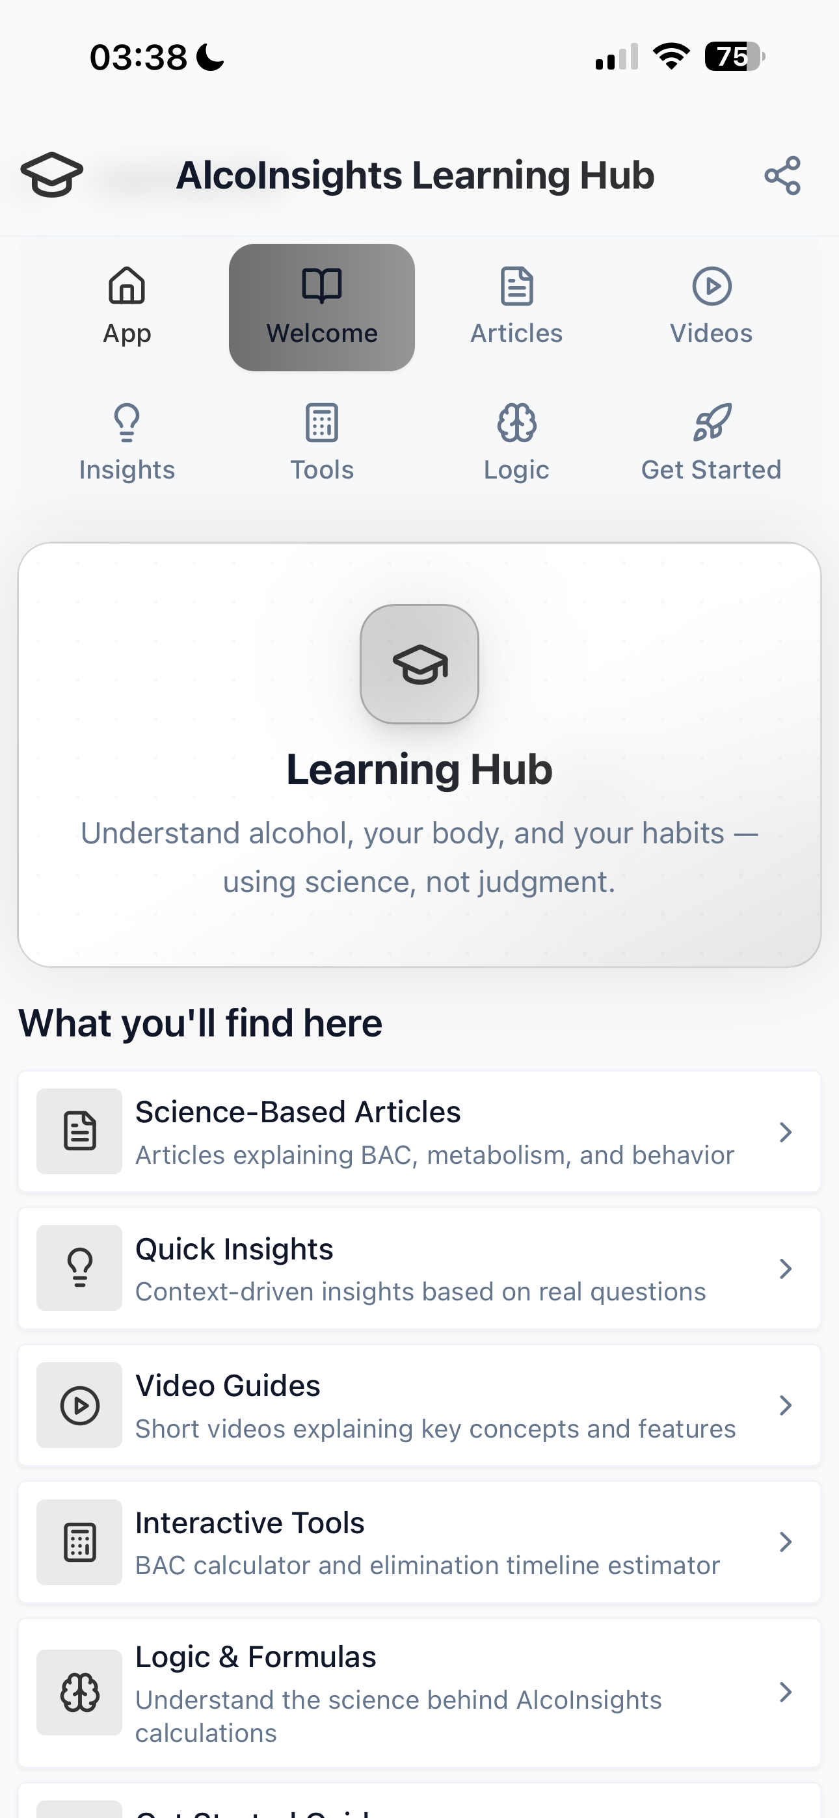Click the graduation cap icon top left
Viewport: 839px width, 1818px height.
[52, 174]
